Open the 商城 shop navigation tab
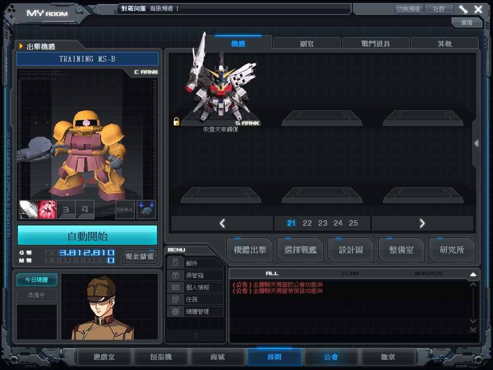 [218, 357]
